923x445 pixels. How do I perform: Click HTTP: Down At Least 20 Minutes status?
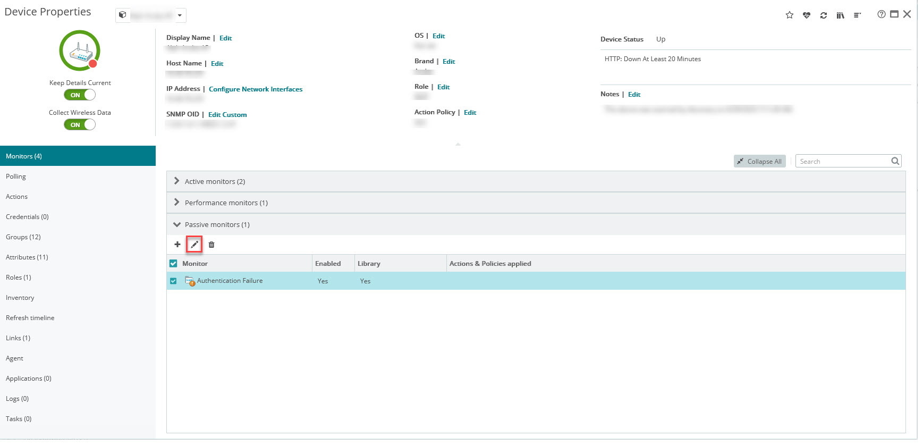pyautogui.click(x=653, y=59)
